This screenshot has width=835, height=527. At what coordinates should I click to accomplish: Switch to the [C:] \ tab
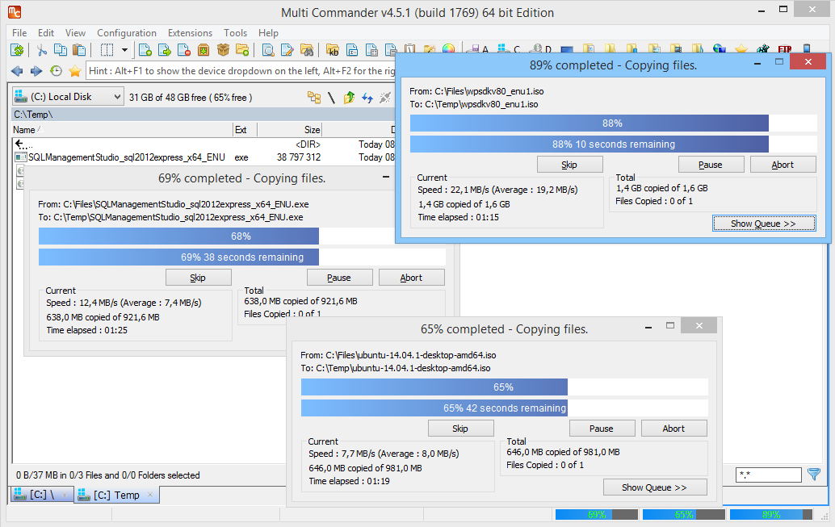pyautogui.click(x=41, y=495)
